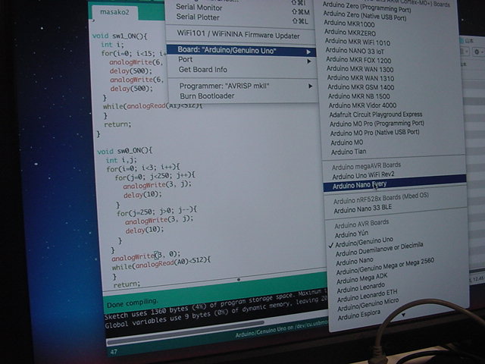
Task: Select Arduino Zero (Native USB Port) board
Action: (365, 15)
